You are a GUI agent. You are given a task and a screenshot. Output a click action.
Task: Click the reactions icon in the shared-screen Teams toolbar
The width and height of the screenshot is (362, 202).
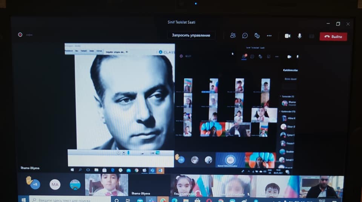(x=260, y=57)
